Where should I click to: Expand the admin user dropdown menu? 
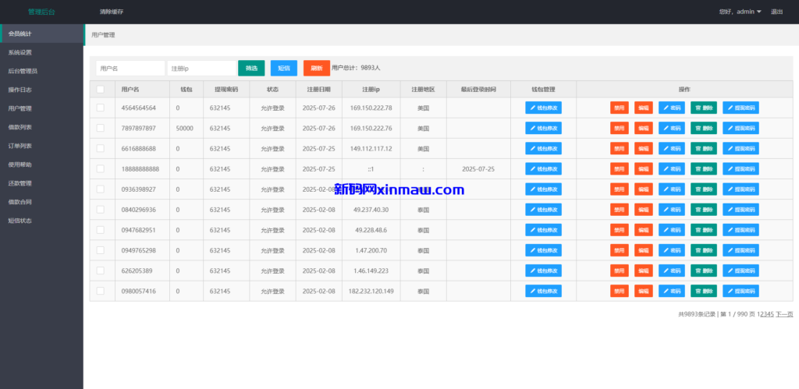pos(738,12)
